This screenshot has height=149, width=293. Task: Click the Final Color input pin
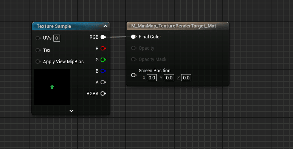(133, 37)
